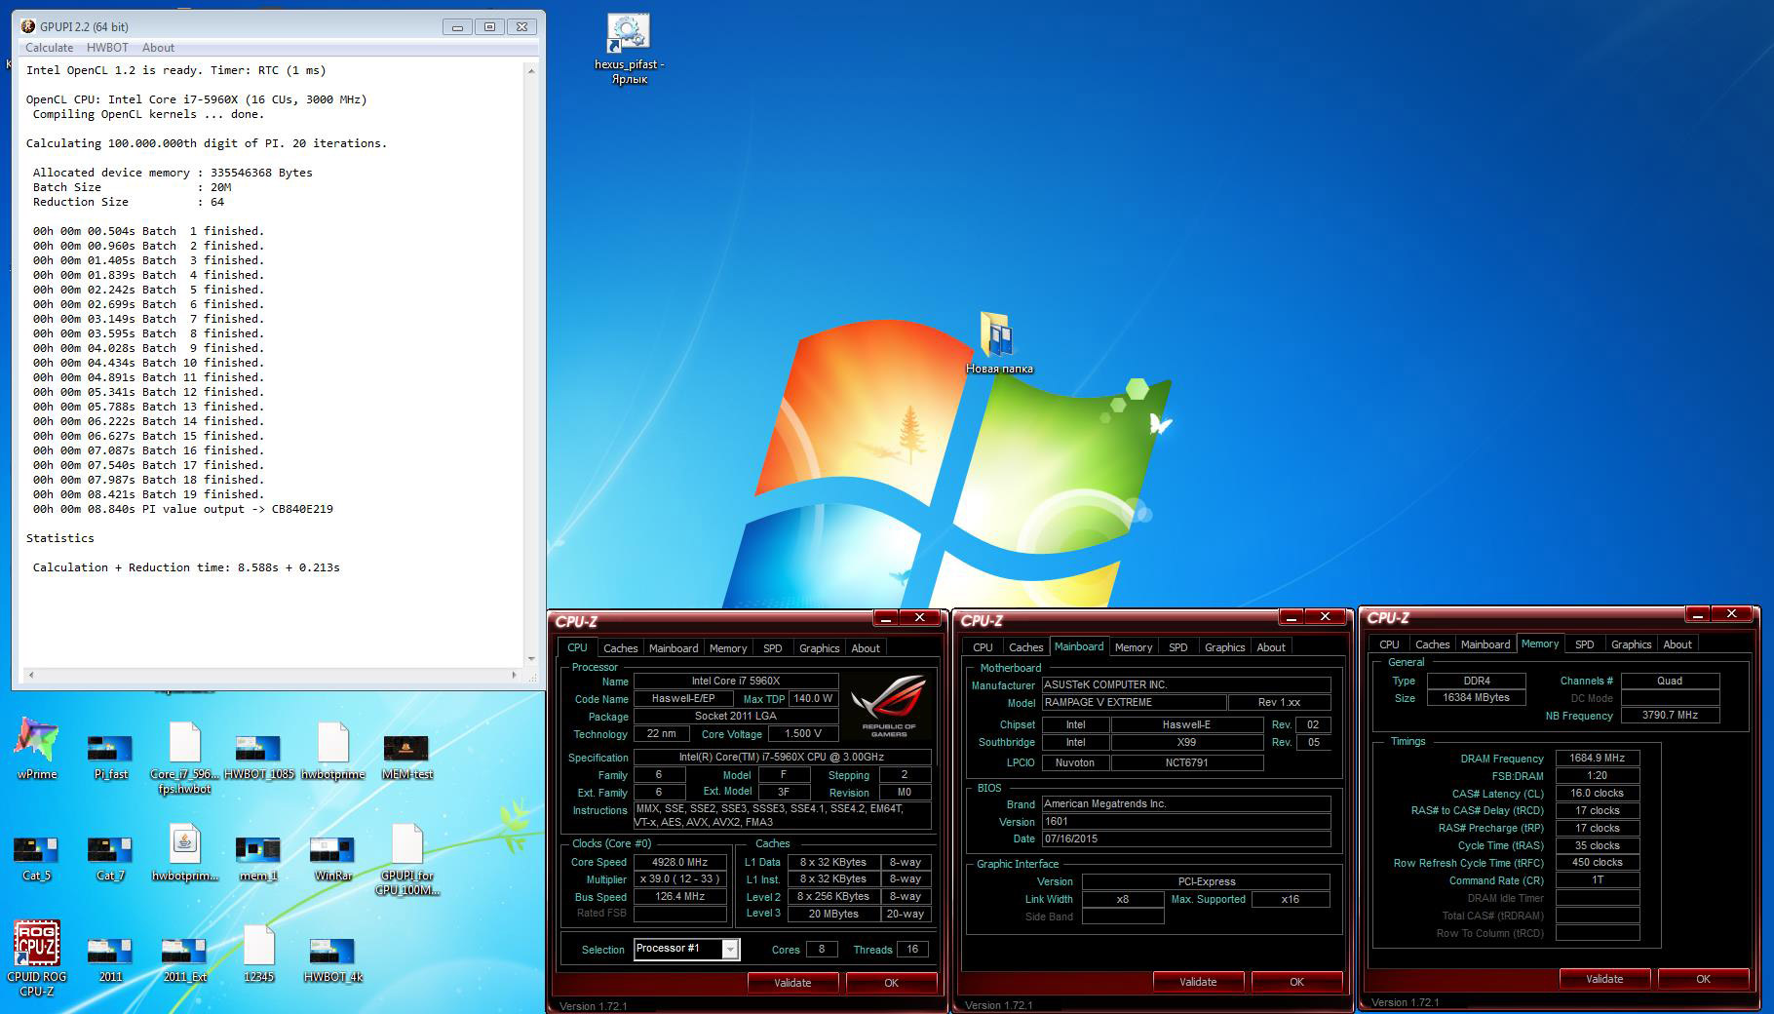The width and height of the screenshot is (1774, 1014).
Task: Select the WinRar desktop shortcut
Action: coord(332,849)
